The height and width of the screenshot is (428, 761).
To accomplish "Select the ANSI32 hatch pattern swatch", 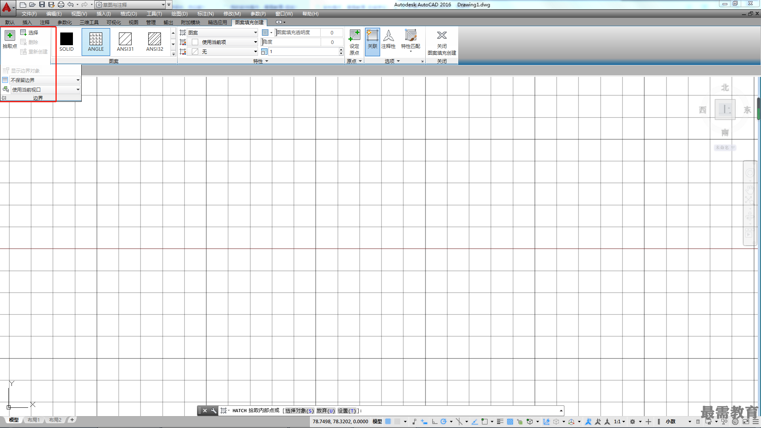I will 155,42.
